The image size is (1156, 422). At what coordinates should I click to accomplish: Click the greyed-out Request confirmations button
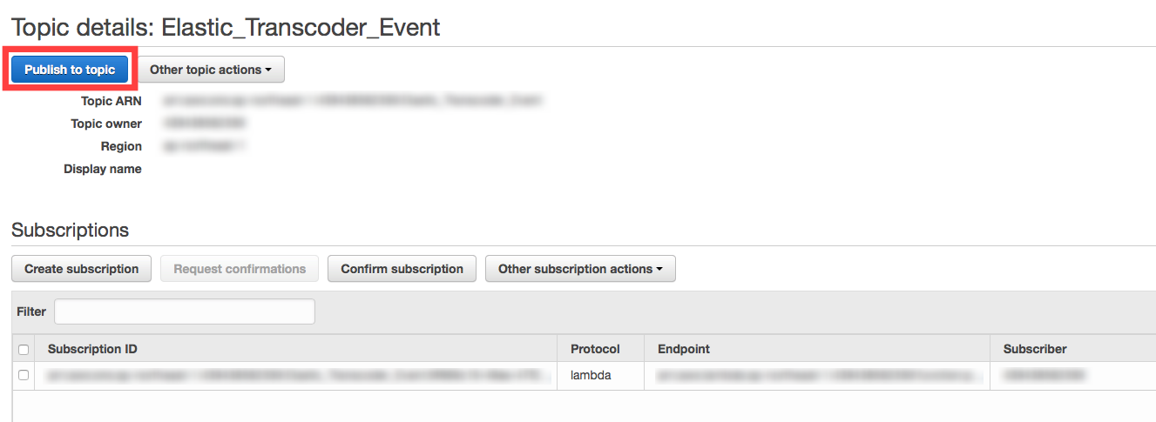coord(240,269)
